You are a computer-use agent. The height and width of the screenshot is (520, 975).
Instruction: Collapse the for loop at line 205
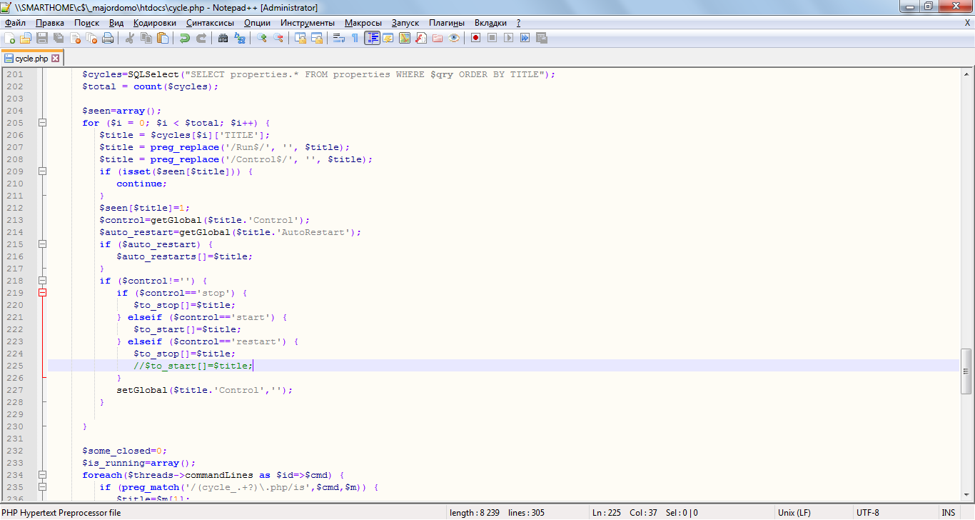(x=42, y=123)
